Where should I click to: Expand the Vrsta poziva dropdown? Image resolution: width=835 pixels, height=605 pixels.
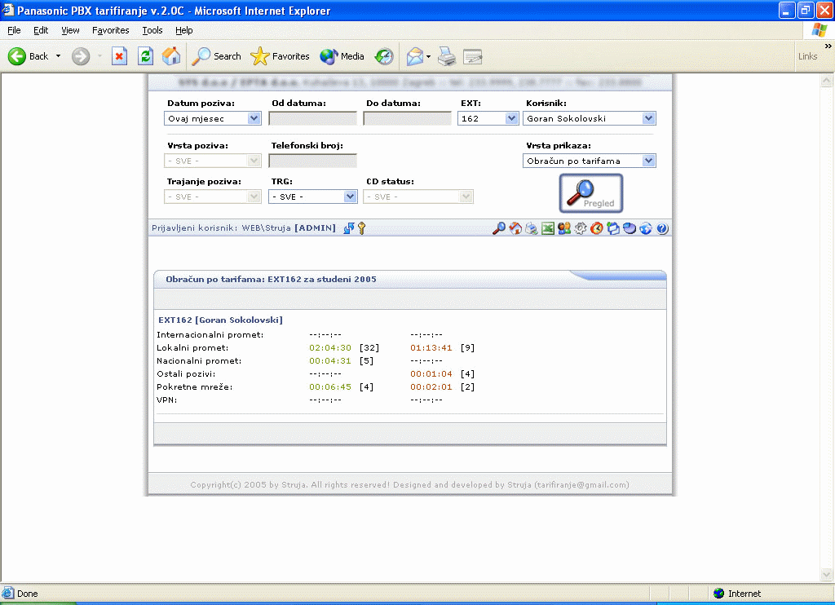point(254,161)
